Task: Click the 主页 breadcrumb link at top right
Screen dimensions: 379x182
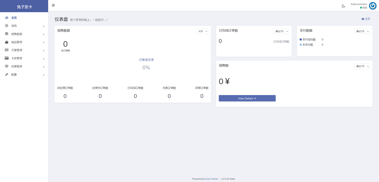Action: [x=366, y=19]
